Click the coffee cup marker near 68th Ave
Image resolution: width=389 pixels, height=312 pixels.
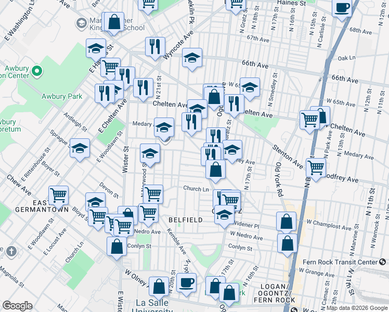[x=342, y=9]
